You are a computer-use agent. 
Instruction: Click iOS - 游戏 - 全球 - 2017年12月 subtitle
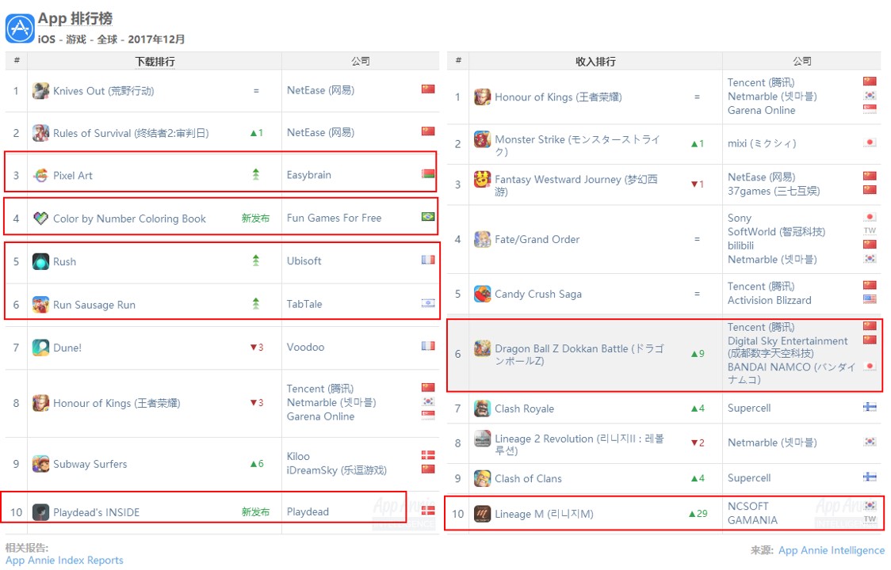point(111,39)
